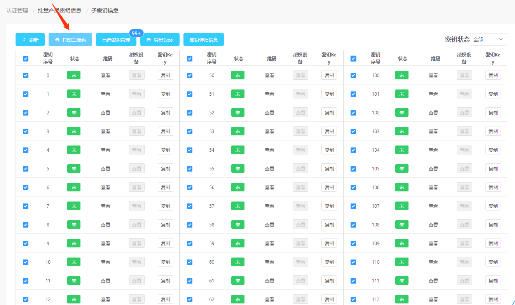Copy the key for key number 60
Viewport: 515px width, 305px height.
(329, 262)
